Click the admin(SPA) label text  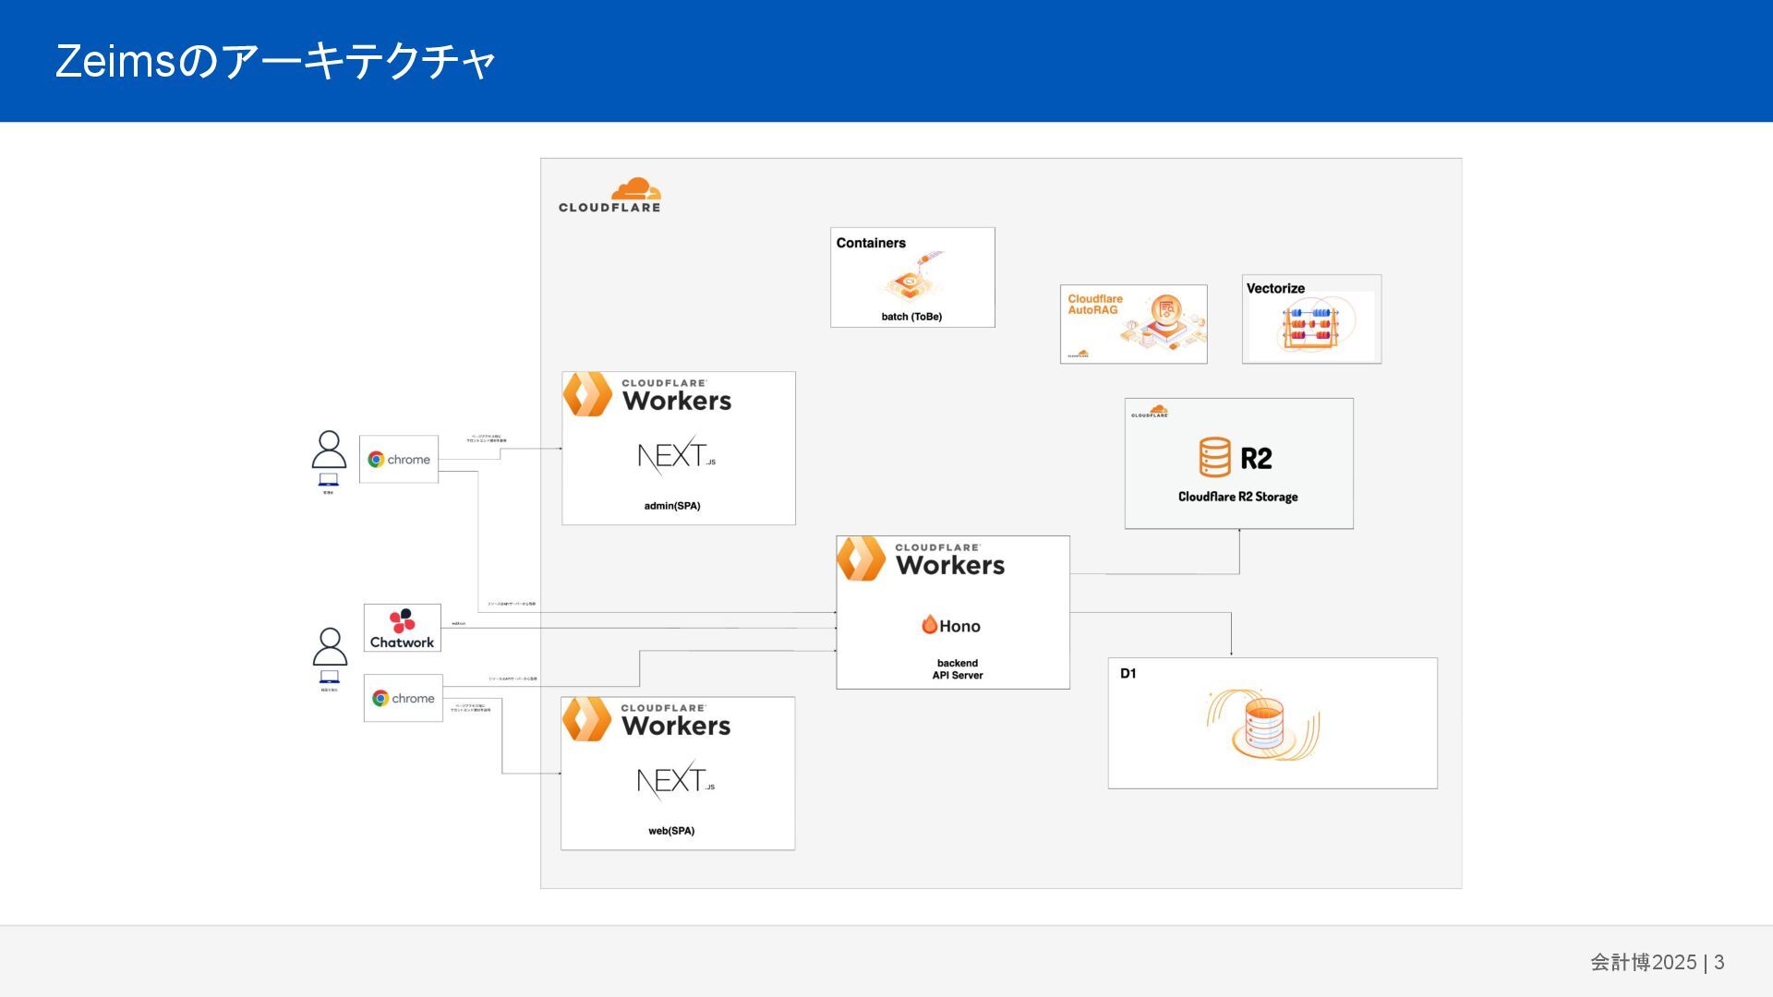pos(672,506)
